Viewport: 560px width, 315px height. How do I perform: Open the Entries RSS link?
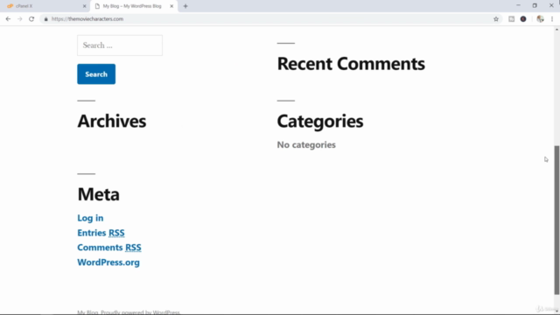point(101,233)
